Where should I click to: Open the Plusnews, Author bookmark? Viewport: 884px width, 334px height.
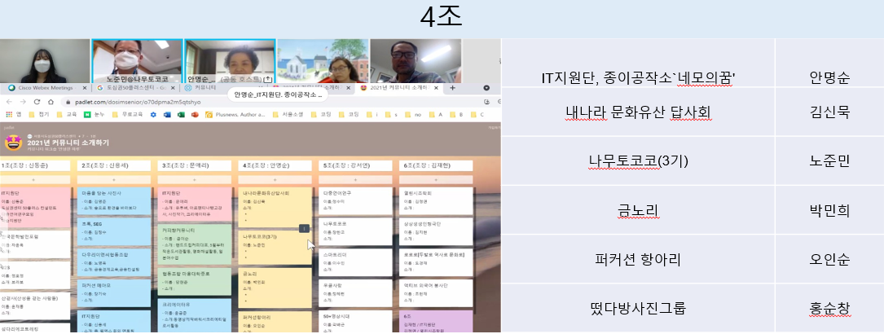tap(235, 114)
